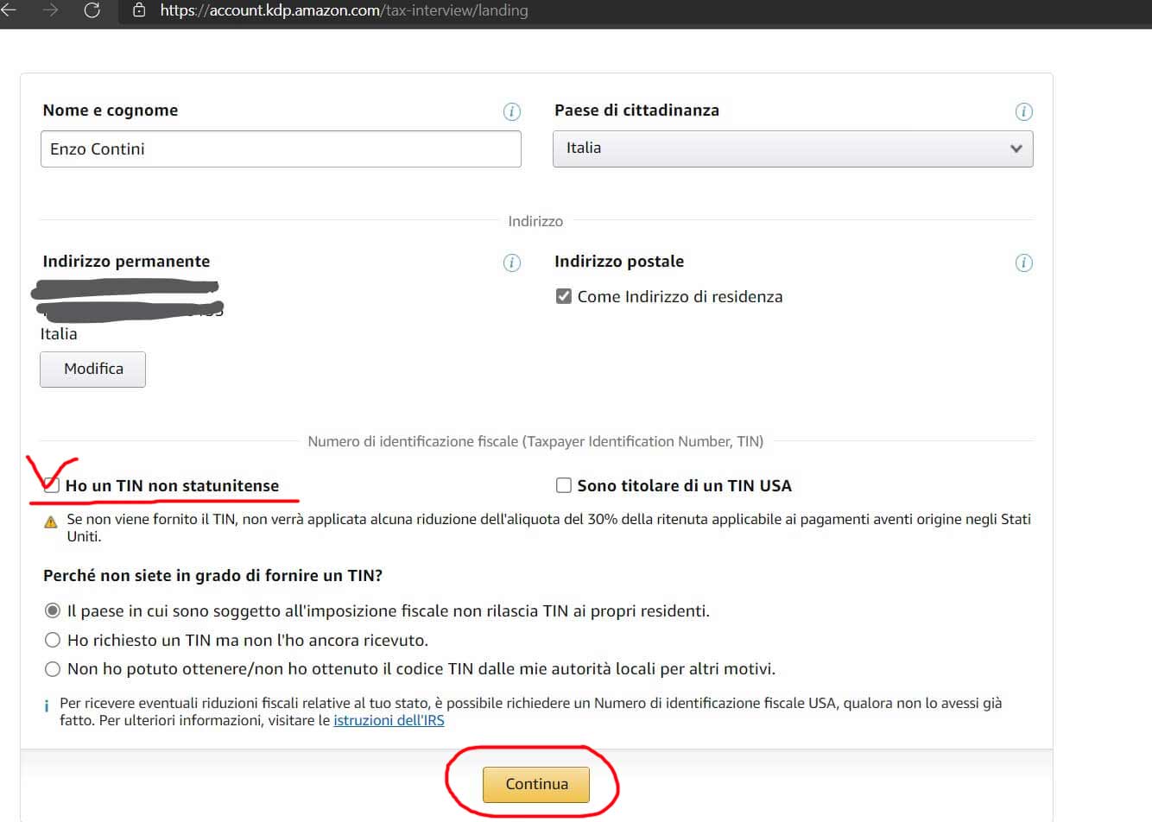Screen dimensions: 1152x822
Task: Open the Paese di cittadinanza dropdown
Action: click(x=792, y=149)
